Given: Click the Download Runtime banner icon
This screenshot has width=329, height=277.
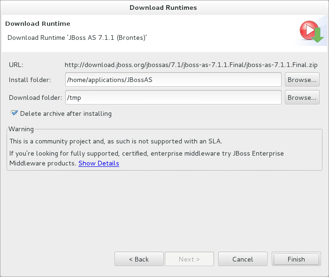Looking at the screenshot, I should click(310, 31).
